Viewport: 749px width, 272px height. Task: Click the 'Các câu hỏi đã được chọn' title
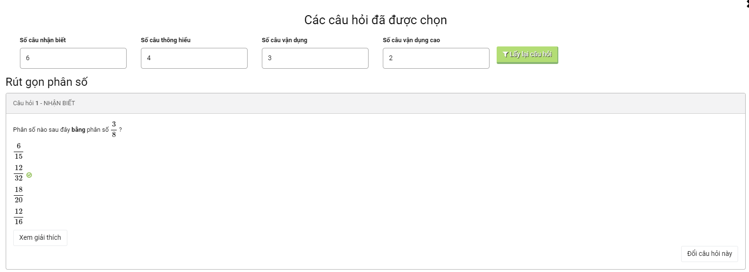[x=375, y=20]
